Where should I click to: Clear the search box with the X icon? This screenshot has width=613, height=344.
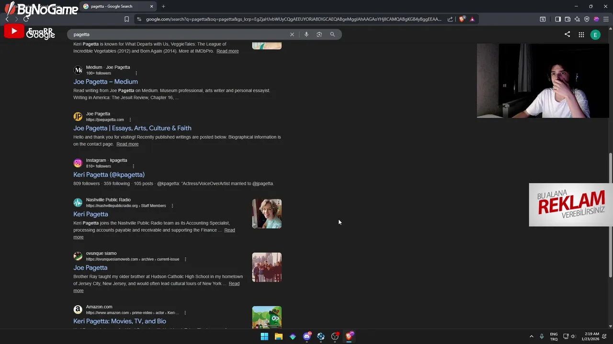[292, 34]
